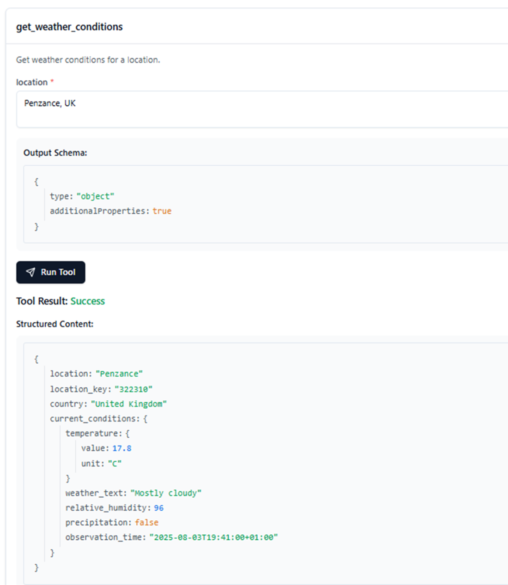Select the location_key value 322310
The width and height of the screenshot is (508, 585).
133,389
